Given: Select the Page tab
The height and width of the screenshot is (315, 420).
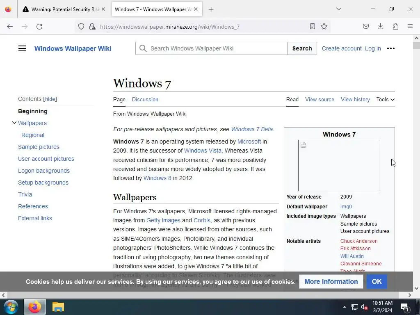Looking at the screenshot, I should coord(119,99).
